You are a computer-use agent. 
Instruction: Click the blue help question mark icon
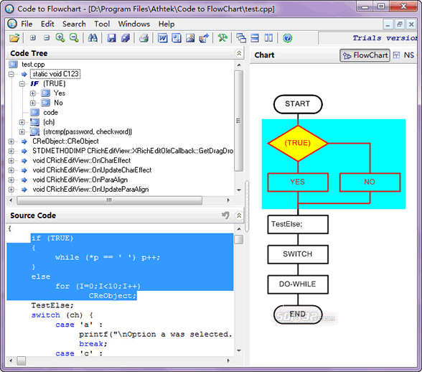tap(287, 38)
